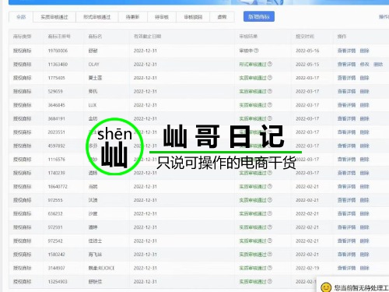Open status help icon for trademark 972555
The width and height of the screenshot is (389, 292).
click(x=270, y=200)
